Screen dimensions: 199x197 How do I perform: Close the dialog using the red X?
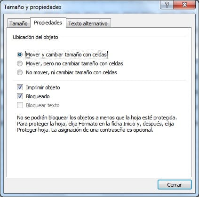[x=184, y=5]
